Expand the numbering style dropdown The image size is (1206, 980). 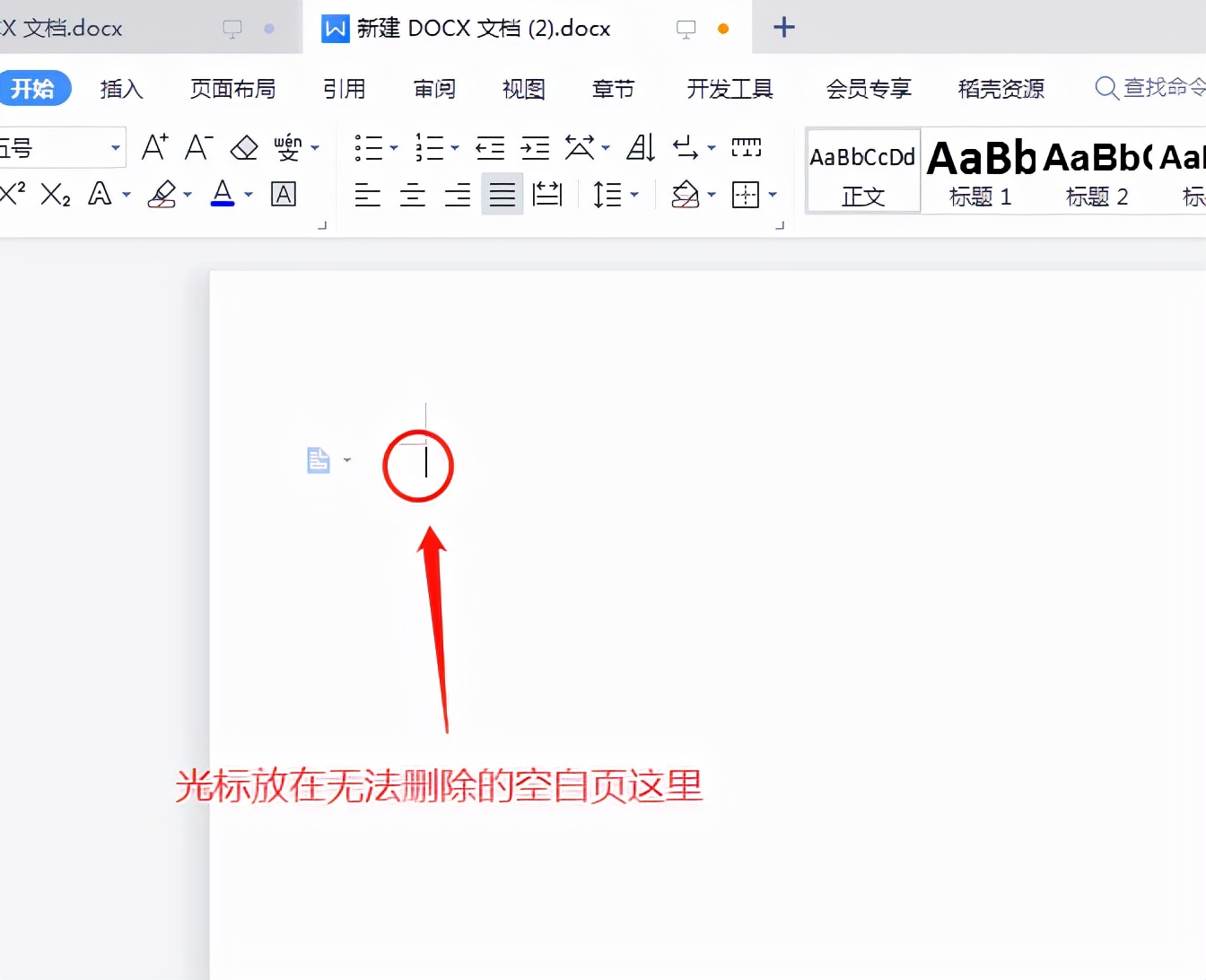click(455, 148)
